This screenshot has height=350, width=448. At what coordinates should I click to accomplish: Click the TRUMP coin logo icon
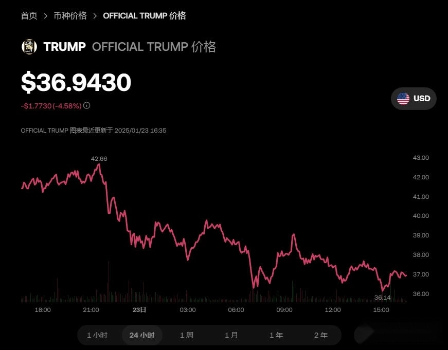click(29, 47)
